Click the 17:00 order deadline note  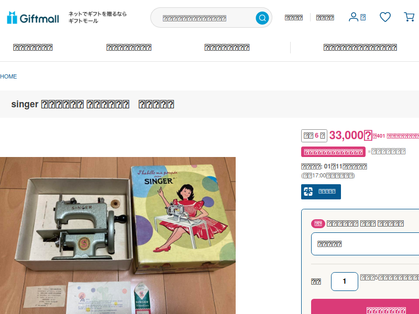pyautogui.click(x=328, y=176)
